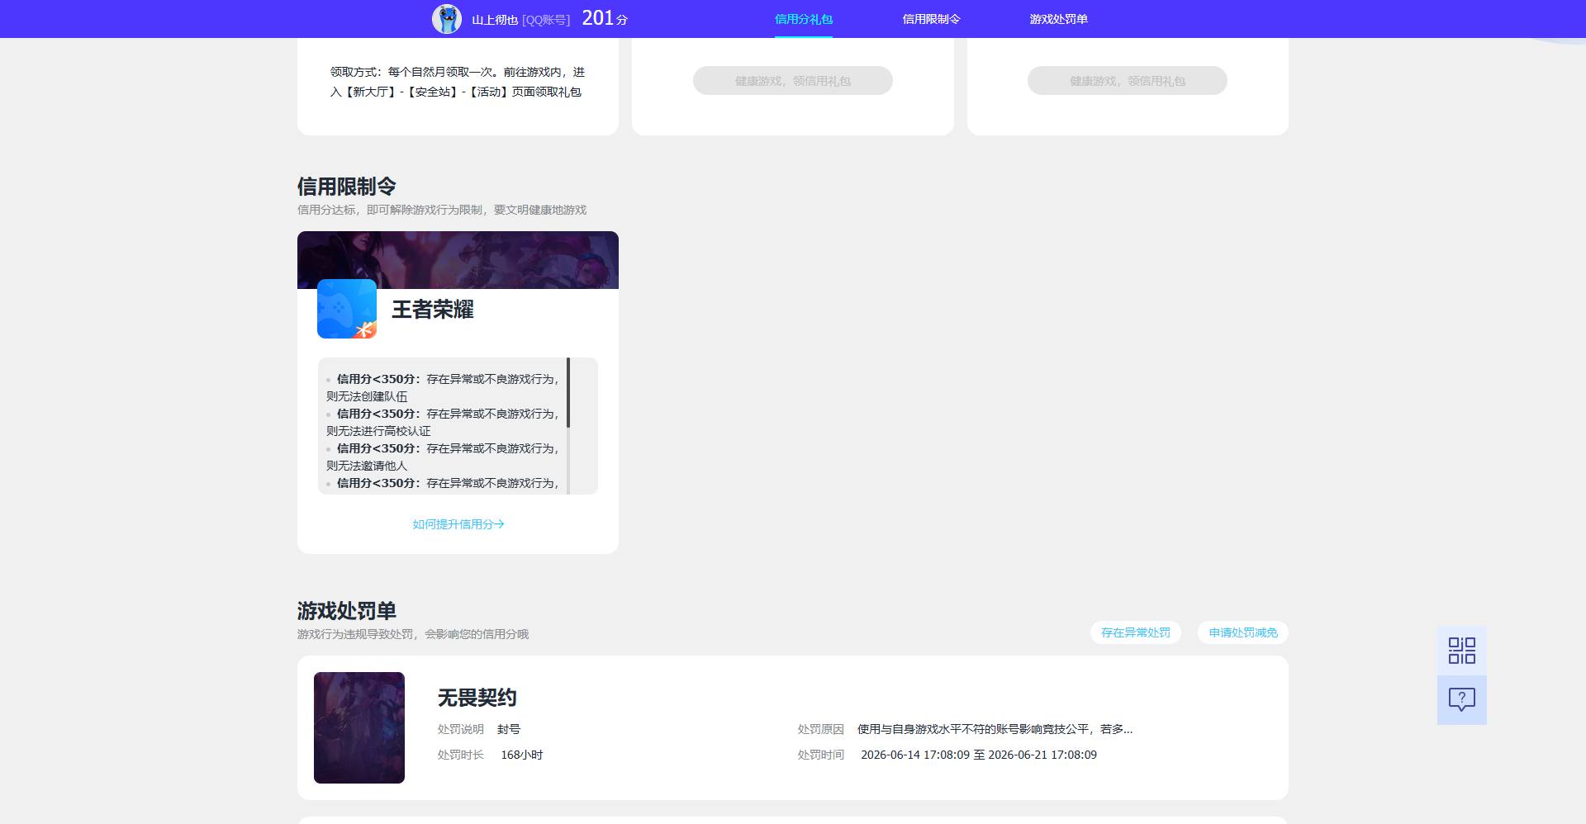Click the 无畏契约 game cover thumbnail
The image size is (1586, 824).
coord(359,727)
